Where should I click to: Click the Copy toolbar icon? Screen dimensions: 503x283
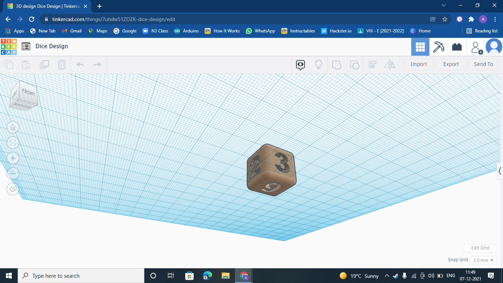[x=9, y=64]
